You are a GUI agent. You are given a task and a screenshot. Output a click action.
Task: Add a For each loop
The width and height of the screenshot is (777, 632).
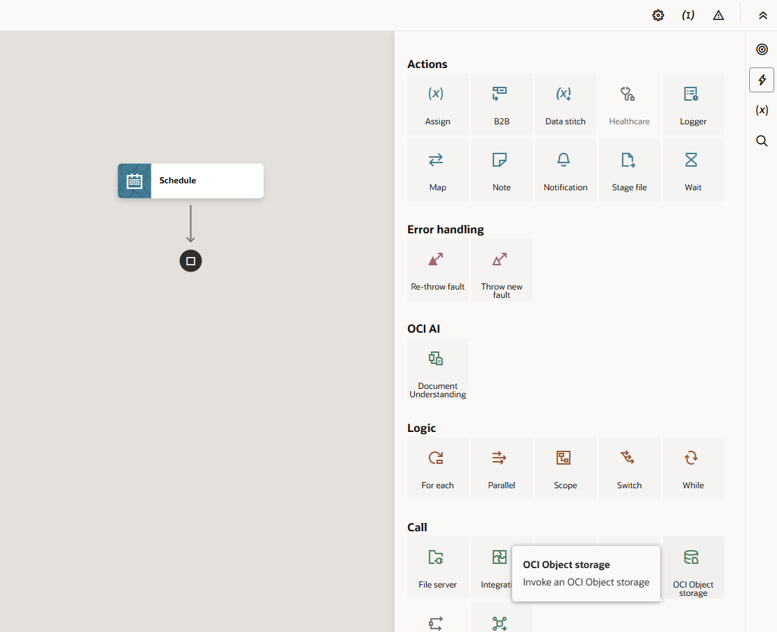point(437,468)
